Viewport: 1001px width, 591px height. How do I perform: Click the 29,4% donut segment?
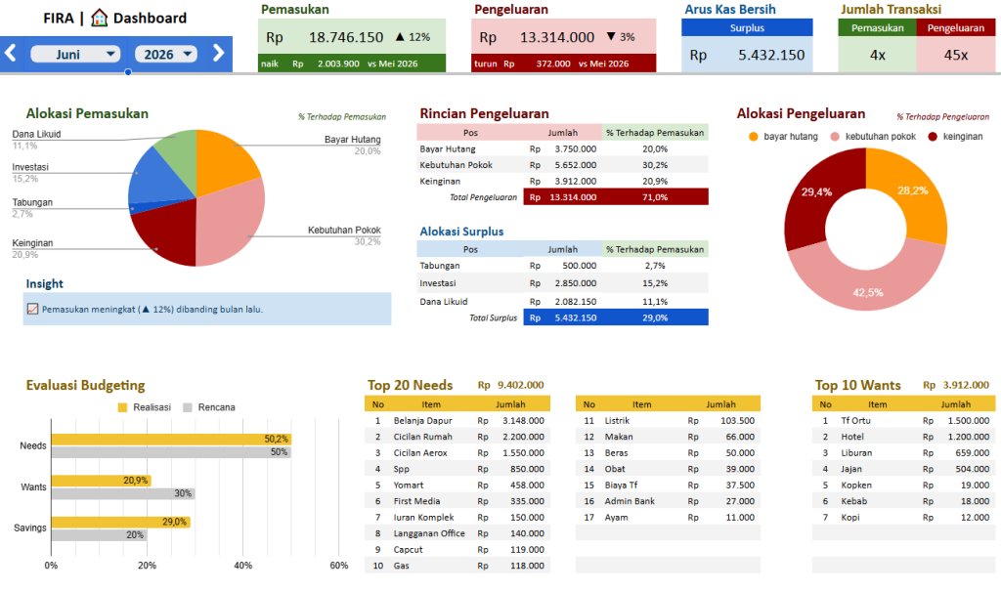coord(816,191)
